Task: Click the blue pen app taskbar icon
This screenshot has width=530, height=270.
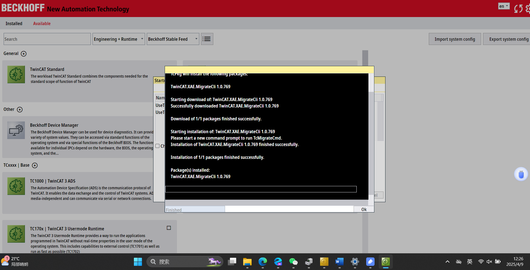Action: click(x=370, y=262)
